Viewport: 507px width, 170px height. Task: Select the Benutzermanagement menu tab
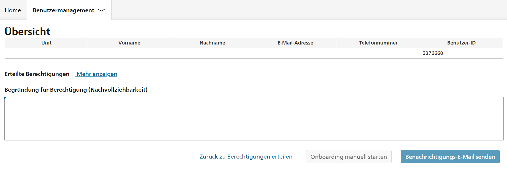(69, 10)
